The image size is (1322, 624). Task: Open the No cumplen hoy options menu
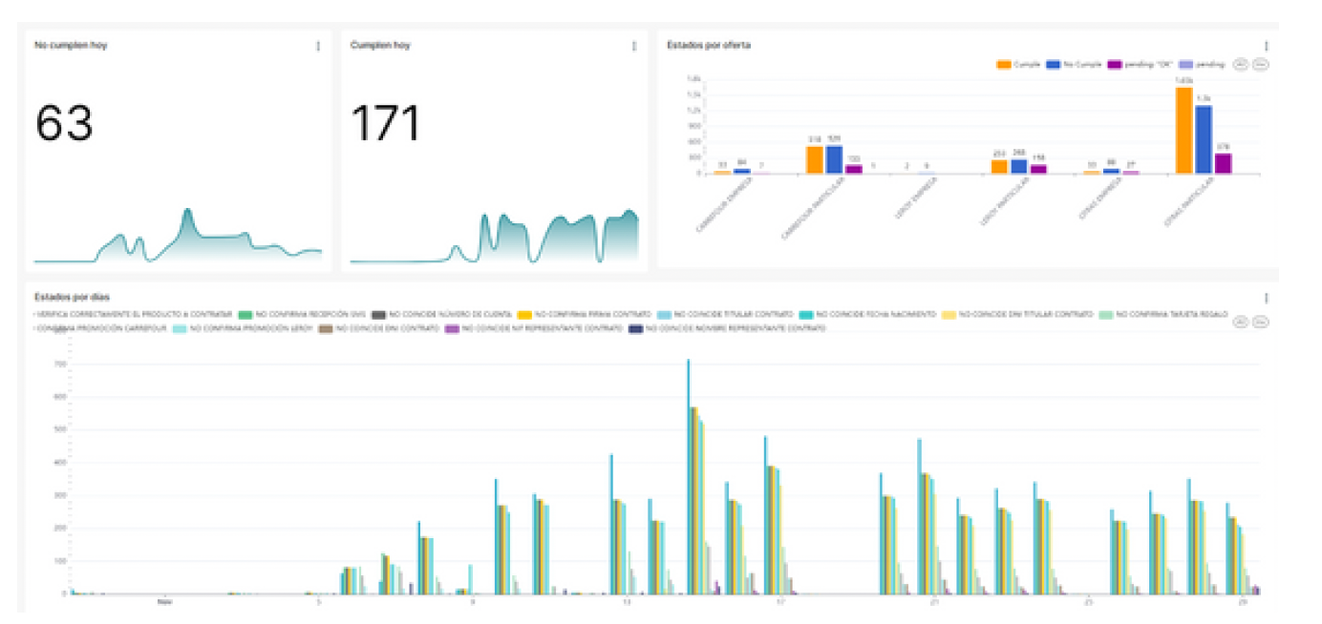pos(318,46)
